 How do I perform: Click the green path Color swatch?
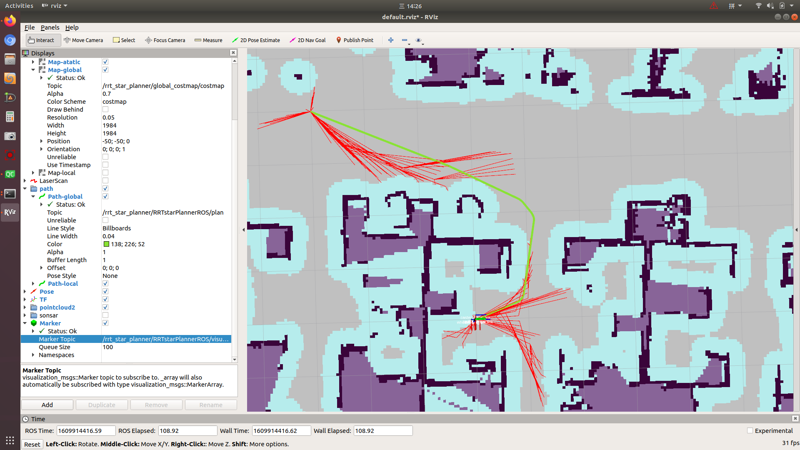click(x=106, y=244)
